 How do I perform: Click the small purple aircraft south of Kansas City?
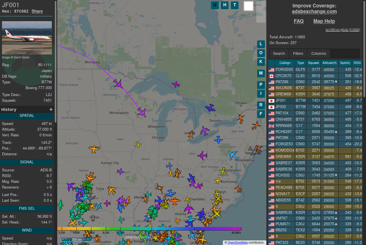click(120, 171)
